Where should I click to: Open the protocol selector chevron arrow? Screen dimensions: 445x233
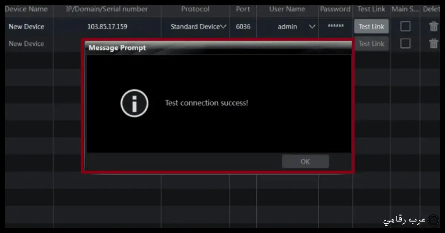224,27
